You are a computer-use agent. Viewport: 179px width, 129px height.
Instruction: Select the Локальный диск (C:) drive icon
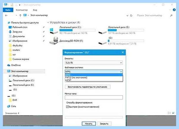54,31
